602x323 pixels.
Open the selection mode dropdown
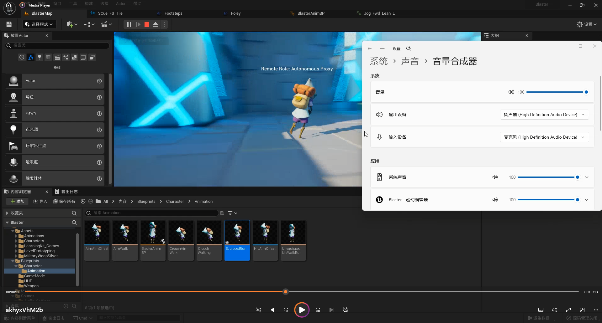39,24
